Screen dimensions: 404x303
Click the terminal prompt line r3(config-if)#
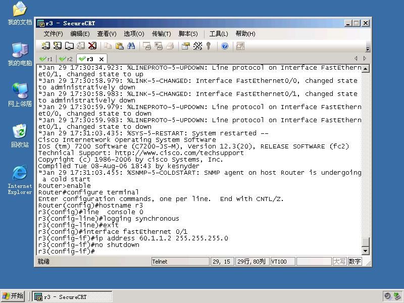(67, 251)
